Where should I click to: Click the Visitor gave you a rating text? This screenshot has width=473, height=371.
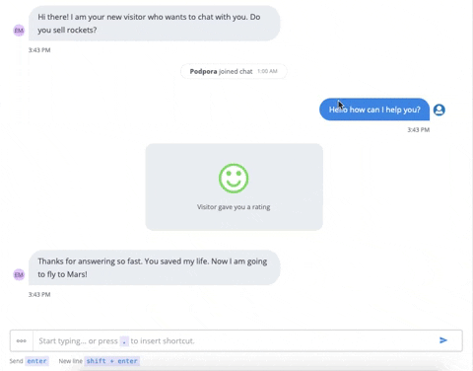[x=234, y=207]
